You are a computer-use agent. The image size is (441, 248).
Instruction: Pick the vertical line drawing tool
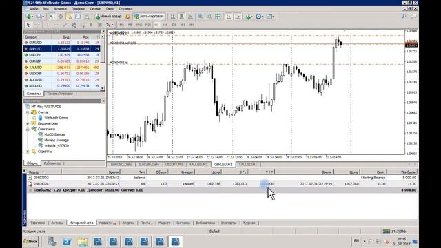click(48, 25)
